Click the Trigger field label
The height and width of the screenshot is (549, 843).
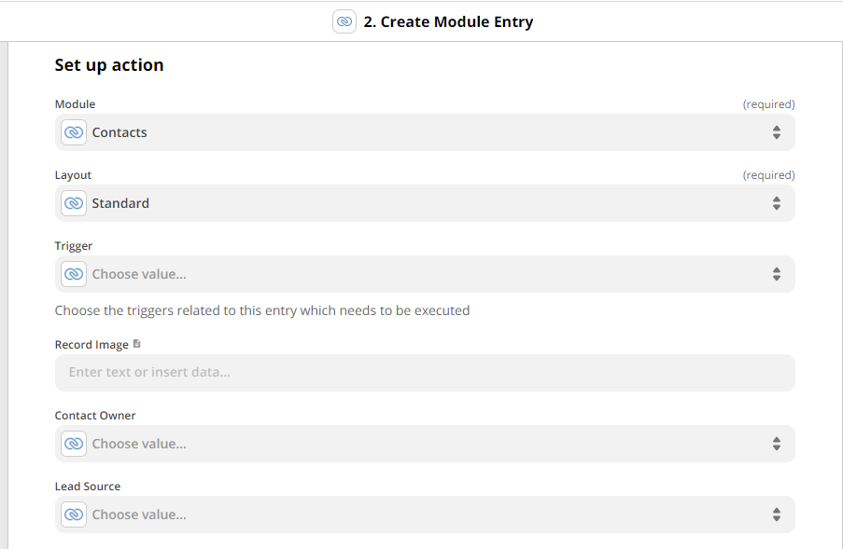pyautogui.click(x=74, y=246)
